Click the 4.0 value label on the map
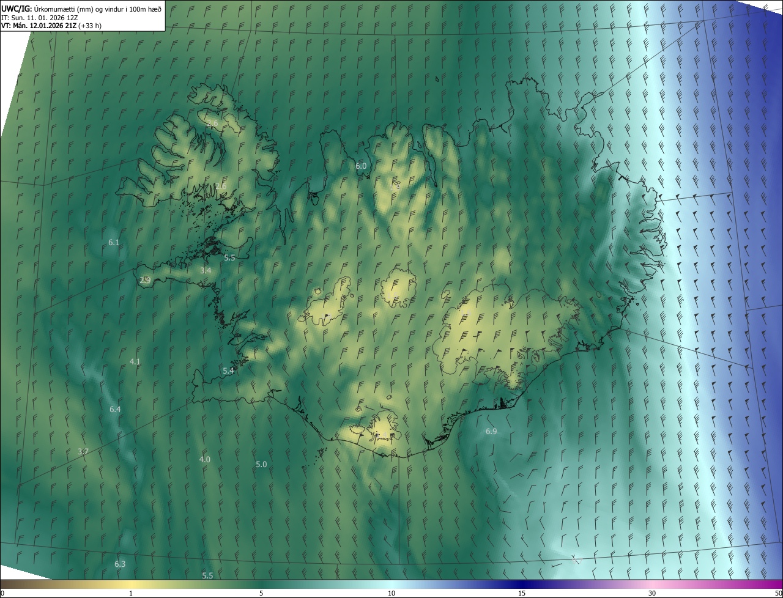This screenshot has width=783, height=598. pyautogui.click(x=205, y=459)
